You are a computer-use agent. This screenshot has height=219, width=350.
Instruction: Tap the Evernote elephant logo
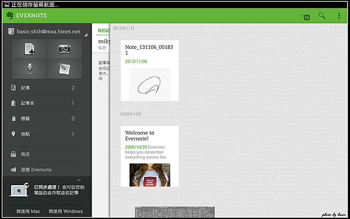click(9, 15)
